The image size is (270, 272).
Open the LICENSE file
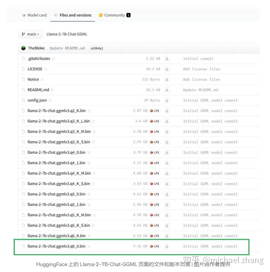[x=35, y=69]
